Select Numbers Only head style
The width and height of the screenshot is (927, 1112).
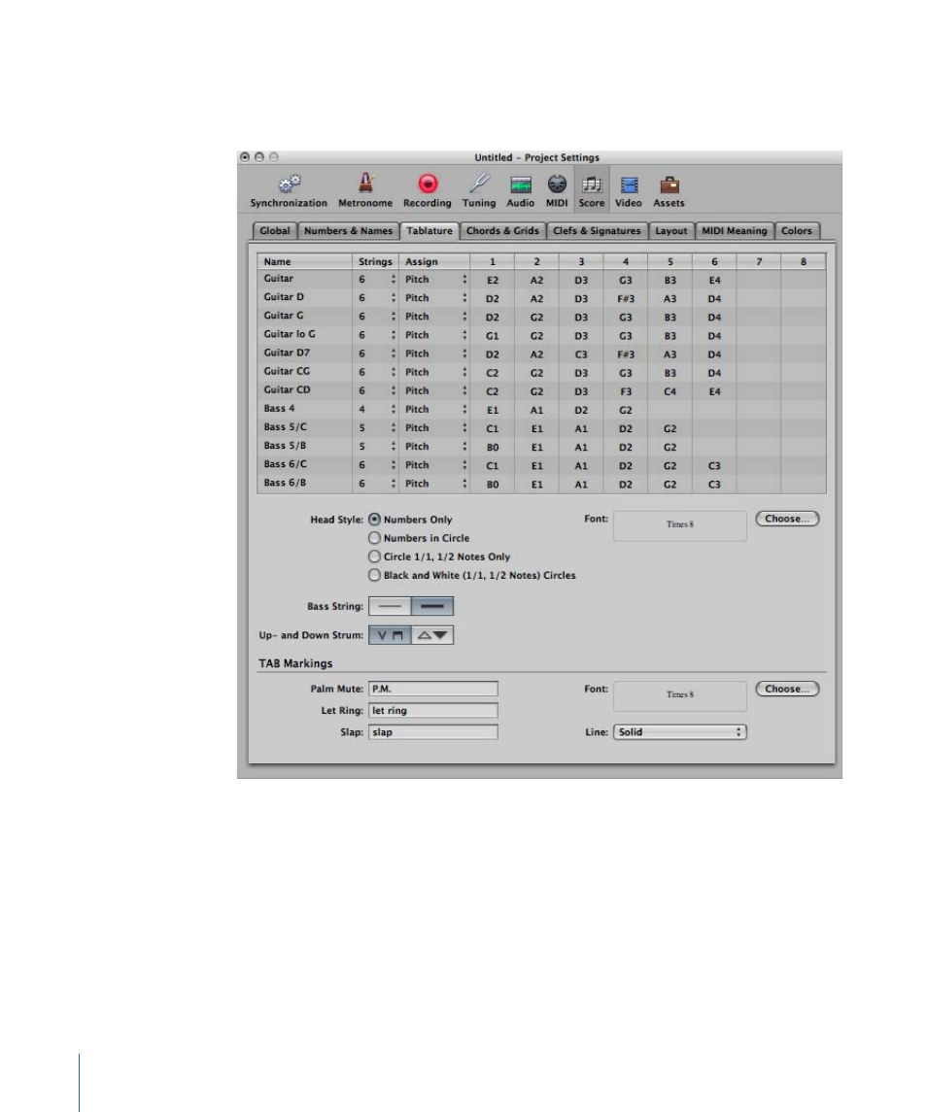(x=375, y=520)
